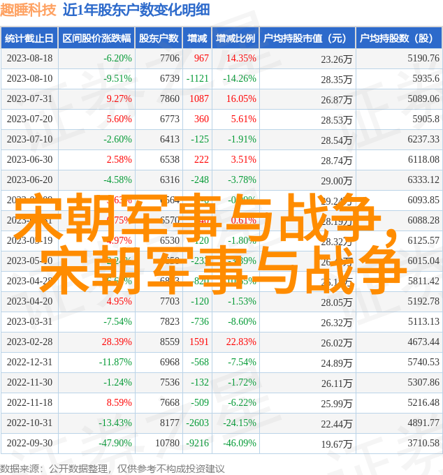This screenshot has width=443, height=475.
Task: Select the date cell 2023-07-31
Action: [29, 98]
